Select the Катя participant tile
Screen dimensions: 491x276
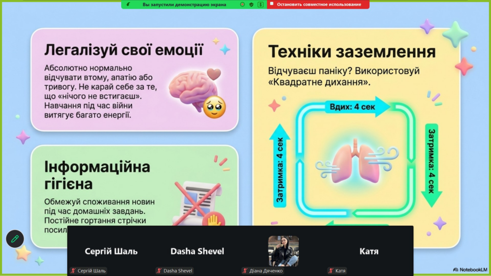[x=369, y=251]
